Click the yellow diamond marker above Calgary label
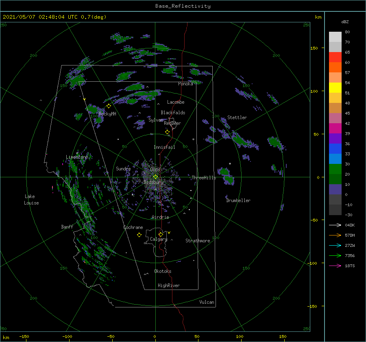This screenshot has width=366, height=342. click(x=161, y=234)
